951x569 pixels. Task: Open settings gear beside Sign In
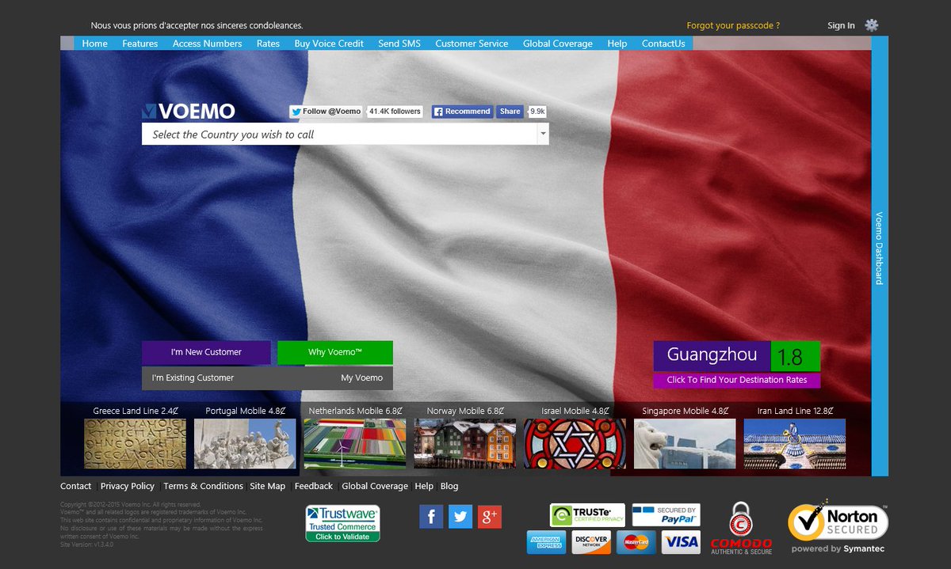point(870,25)
